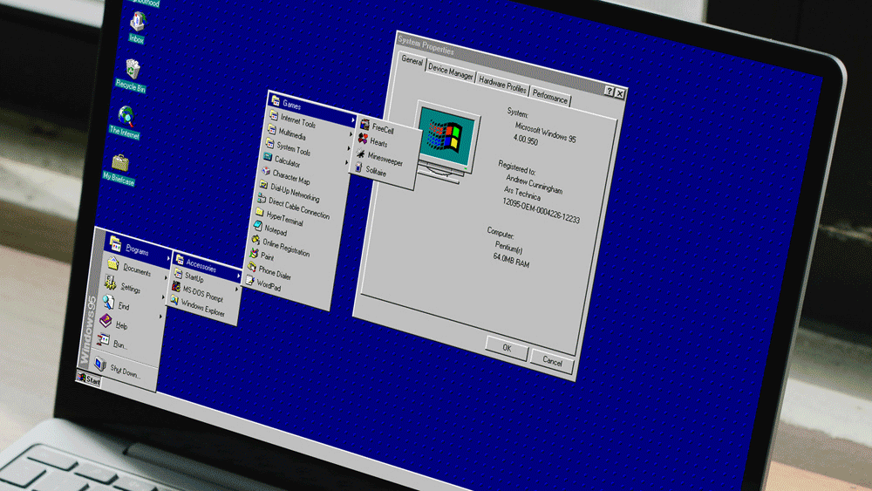Click the Run icon in Start menu
Image resolution: width=872 pixels, height=491 pixels.
[103, 339]
